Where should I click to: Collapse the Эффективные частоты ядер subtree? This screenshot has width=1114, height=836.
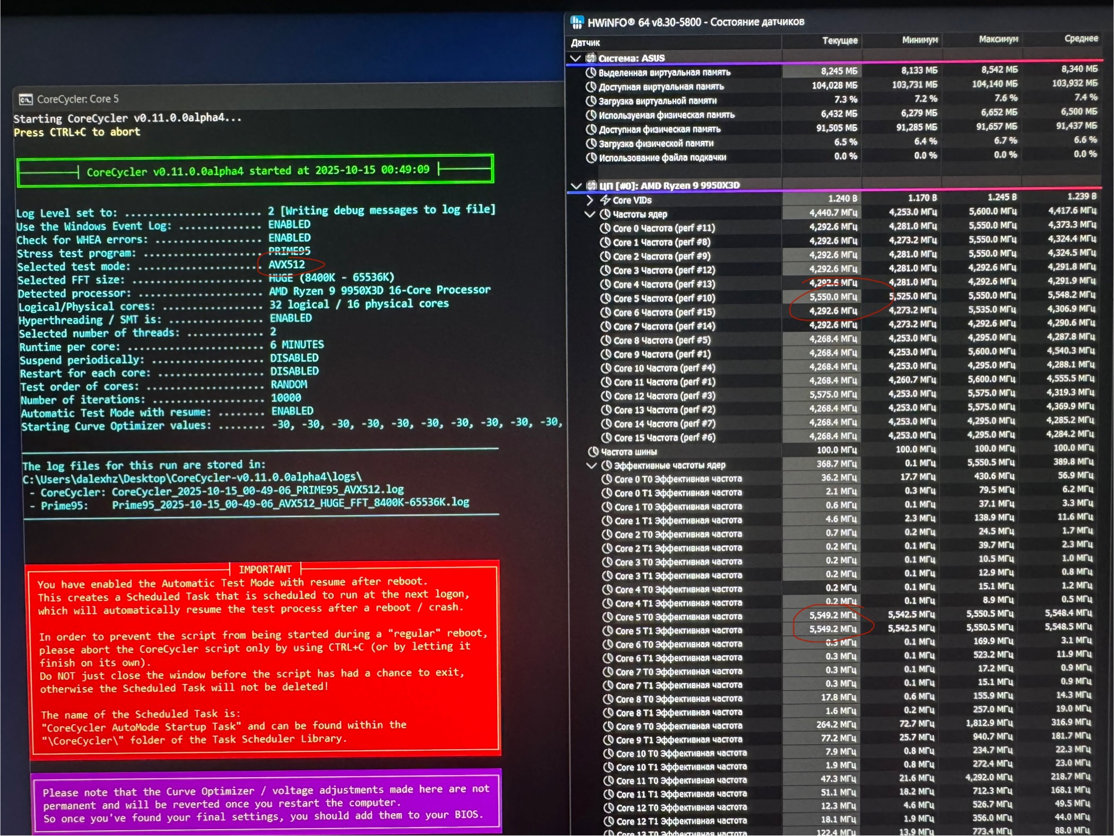(x=592, y=466)
